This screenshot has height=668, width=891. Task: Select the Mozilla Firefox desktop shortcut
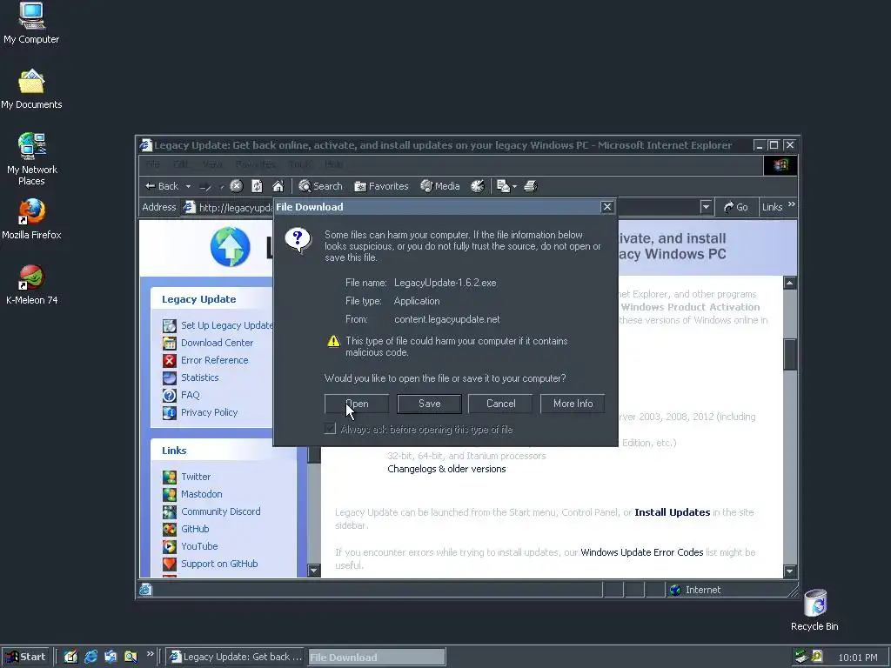[x=31, y=219]
